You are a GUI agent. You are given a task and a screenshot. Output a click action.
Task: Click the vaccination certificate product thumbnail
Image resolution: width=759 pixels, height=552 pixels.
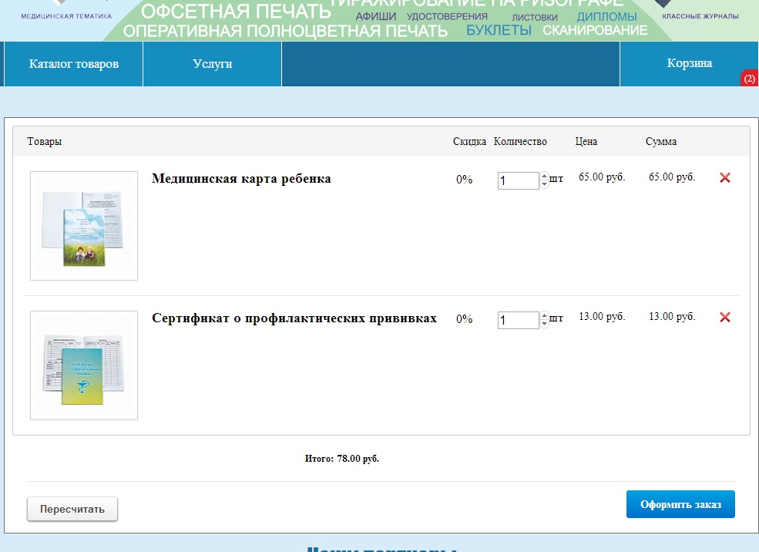[x=84, y=365]
